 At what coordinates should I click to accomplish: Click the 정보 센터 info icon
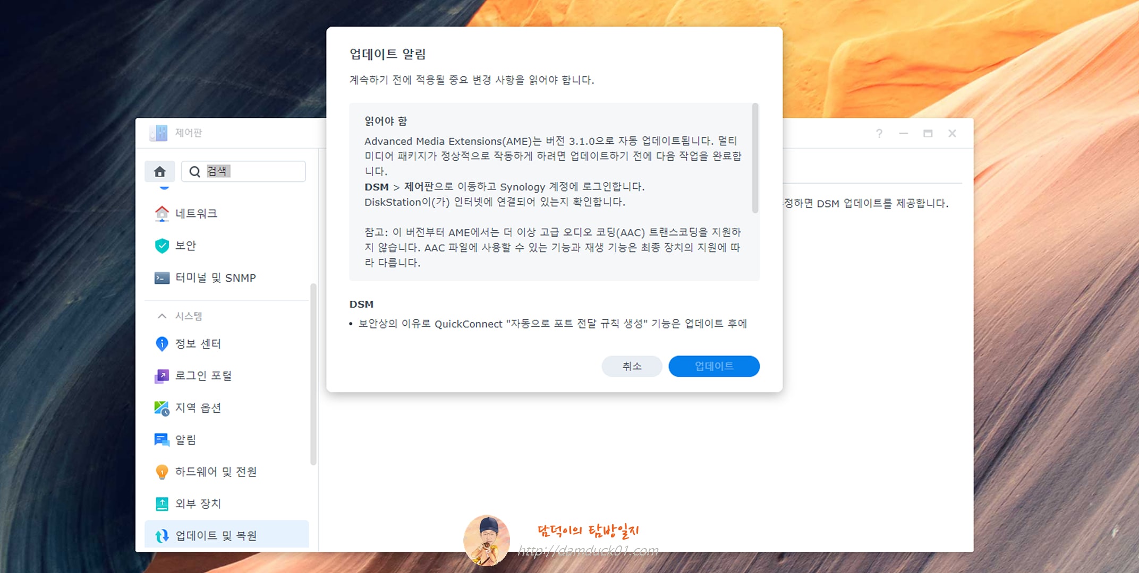pos(161,344)
